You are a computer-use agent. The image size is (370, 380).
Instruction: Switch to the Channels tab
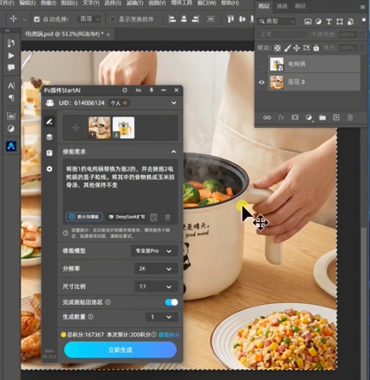[x=282, y=6]
